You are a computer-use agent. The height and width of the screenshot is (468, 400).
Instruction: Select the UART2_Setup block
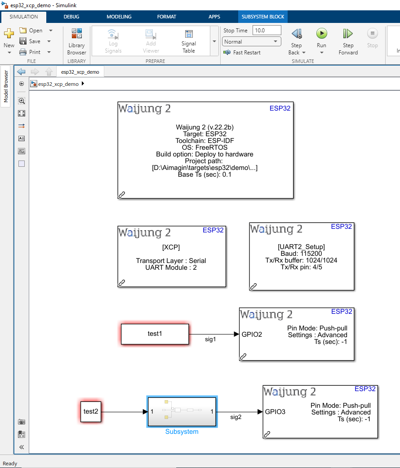pos(302,256)
